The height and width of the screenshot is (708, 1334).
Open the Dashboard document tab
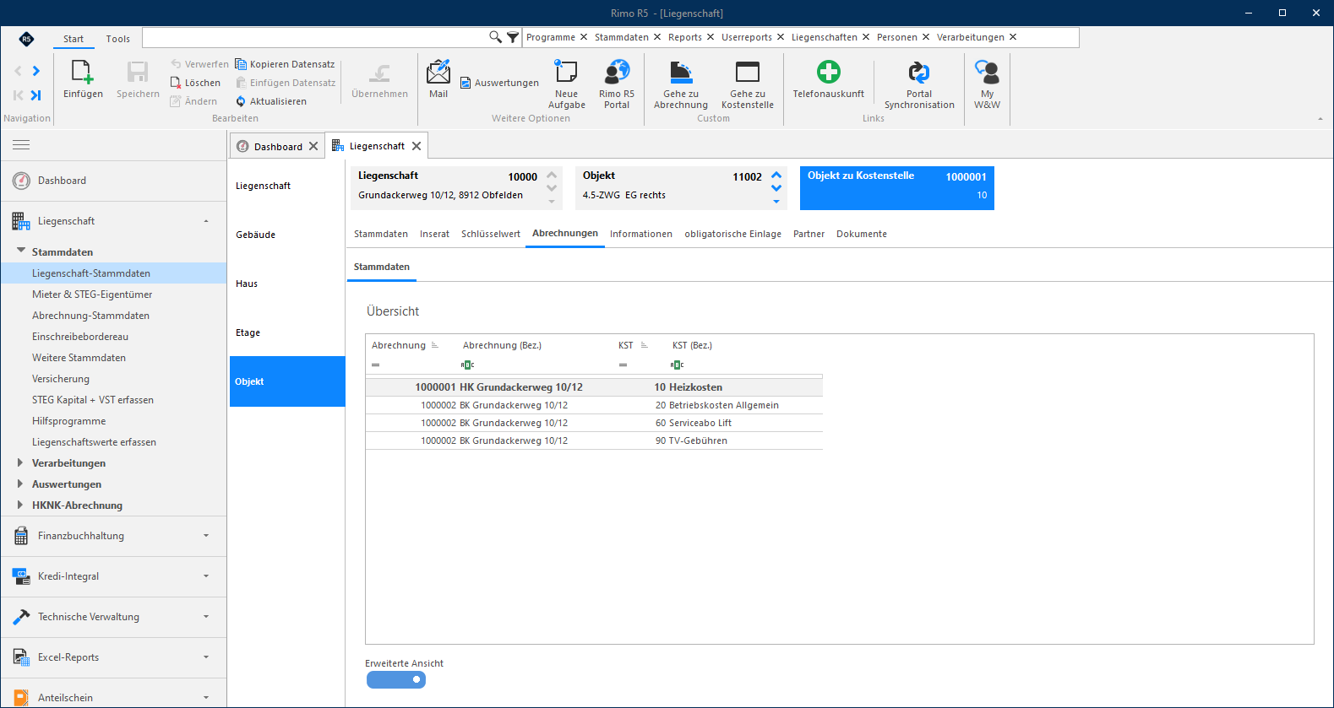point(278,147)
